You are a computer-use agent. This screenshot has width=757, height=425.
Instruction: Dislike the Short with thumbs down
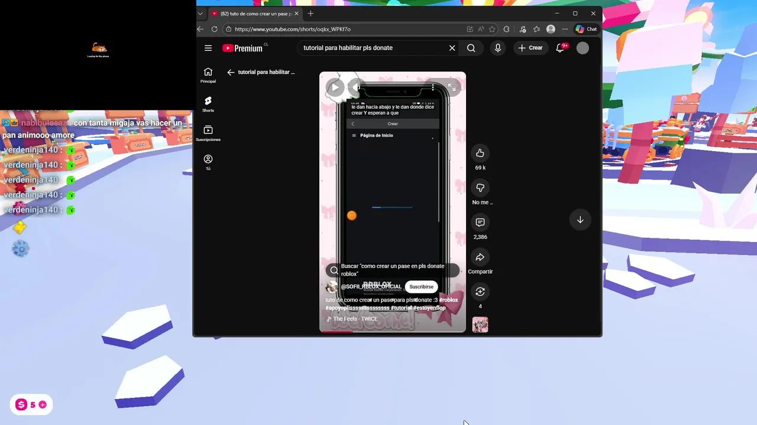(x=480, y=188)
